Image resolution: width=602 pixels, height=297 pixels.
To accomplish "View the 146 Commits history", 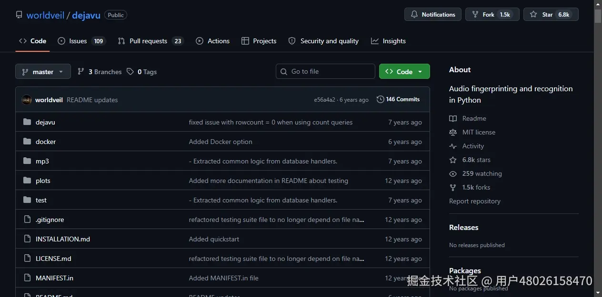I will point(398,99).
